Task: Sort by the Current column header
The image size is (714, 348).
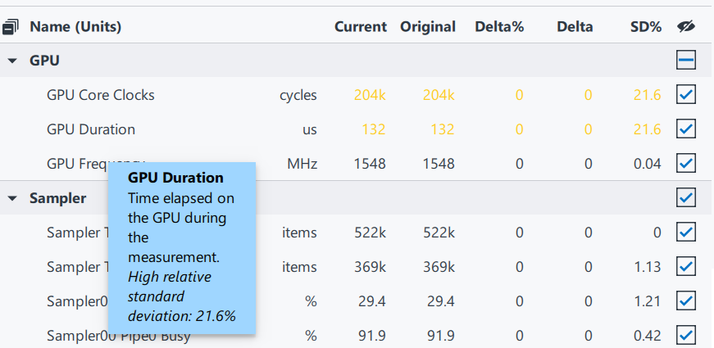Action: click(x=360, y=27)
